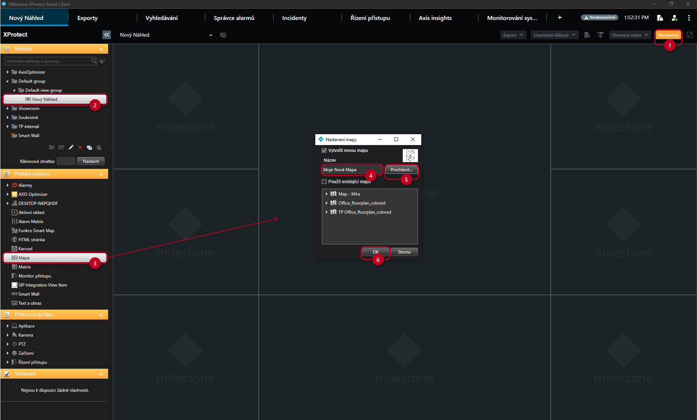Collapse the XProtect side panel
The image size is (697, 420).
point(106,35)
